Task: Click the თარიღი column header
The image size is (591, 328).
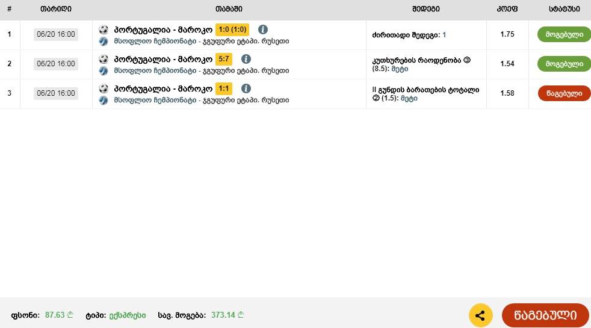Action: [56, 9]
